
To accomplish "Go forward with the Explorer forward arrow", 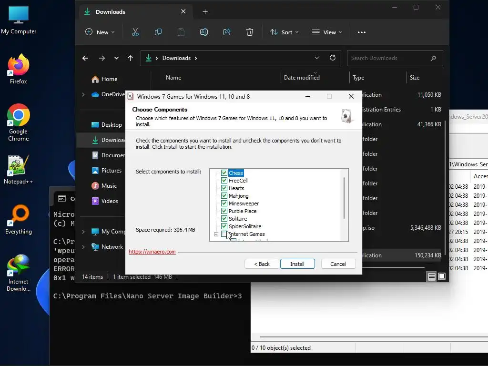I will click(x=102, y=58).
